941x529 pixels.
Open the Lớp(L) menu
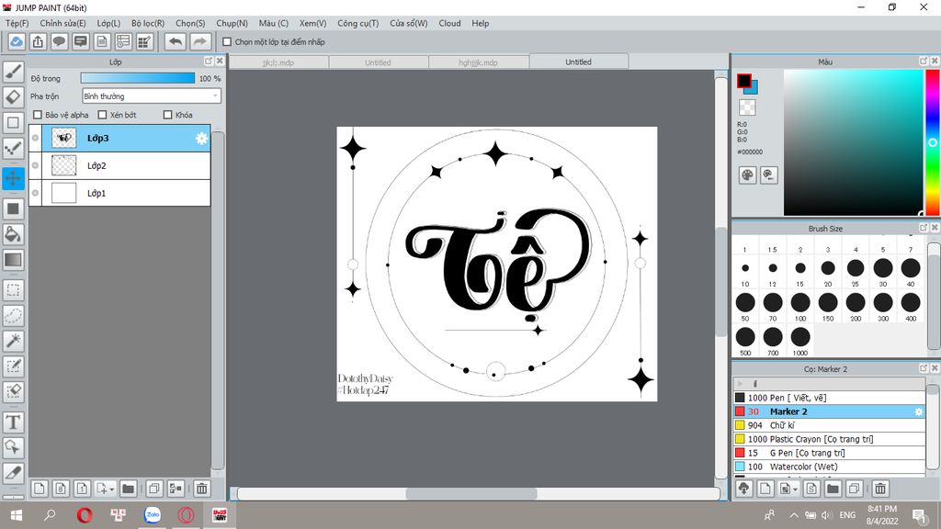(x=108, y=23)
